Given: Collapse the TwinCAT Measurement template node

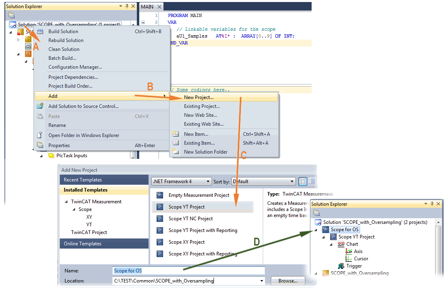Looking at the screenshot, I should pos(66,202).
